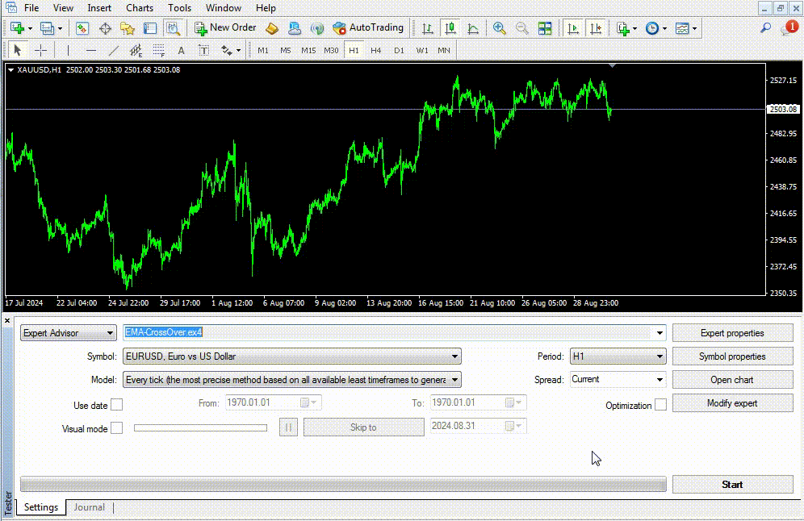The height and width of the screenshot is (521, 804).
Task: Switch to candlestick chart view
Action: tap(450, 28)
